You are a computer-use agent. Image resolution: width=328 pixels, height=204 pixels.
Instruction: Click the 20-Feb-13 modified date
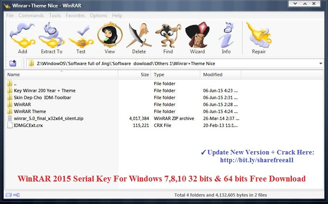coord(220,125)
